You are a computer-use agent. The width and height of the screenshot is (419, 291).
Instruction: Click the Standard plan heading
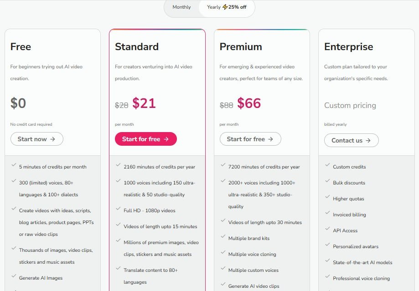(136, 47)
